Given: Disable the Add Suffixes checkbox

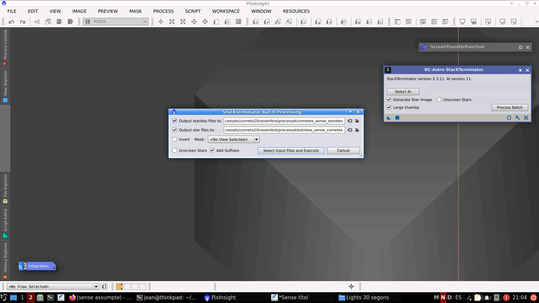Looking at the screenshot, I should (x=212, y=150).
